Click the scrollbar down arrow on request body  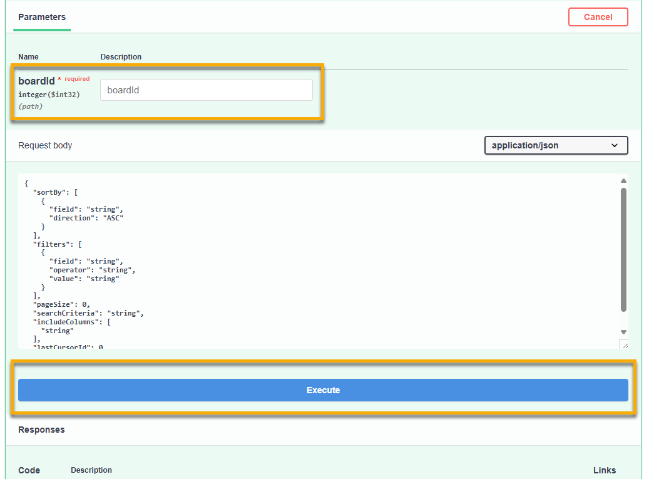623,331
